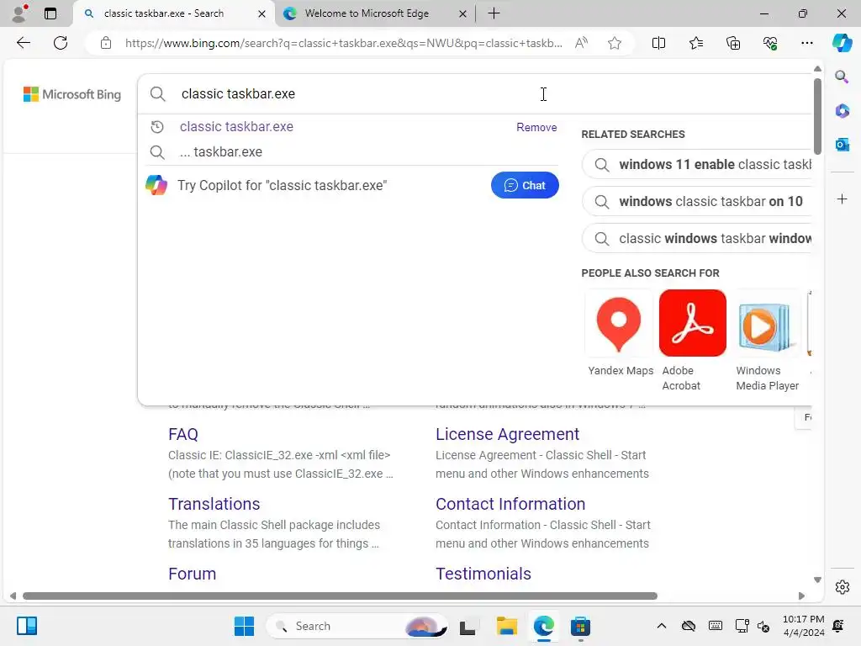The width and height of the screenshot is (861, 646).
Task: Open Widgets from the taskbar
Action: tap(26, 626)
